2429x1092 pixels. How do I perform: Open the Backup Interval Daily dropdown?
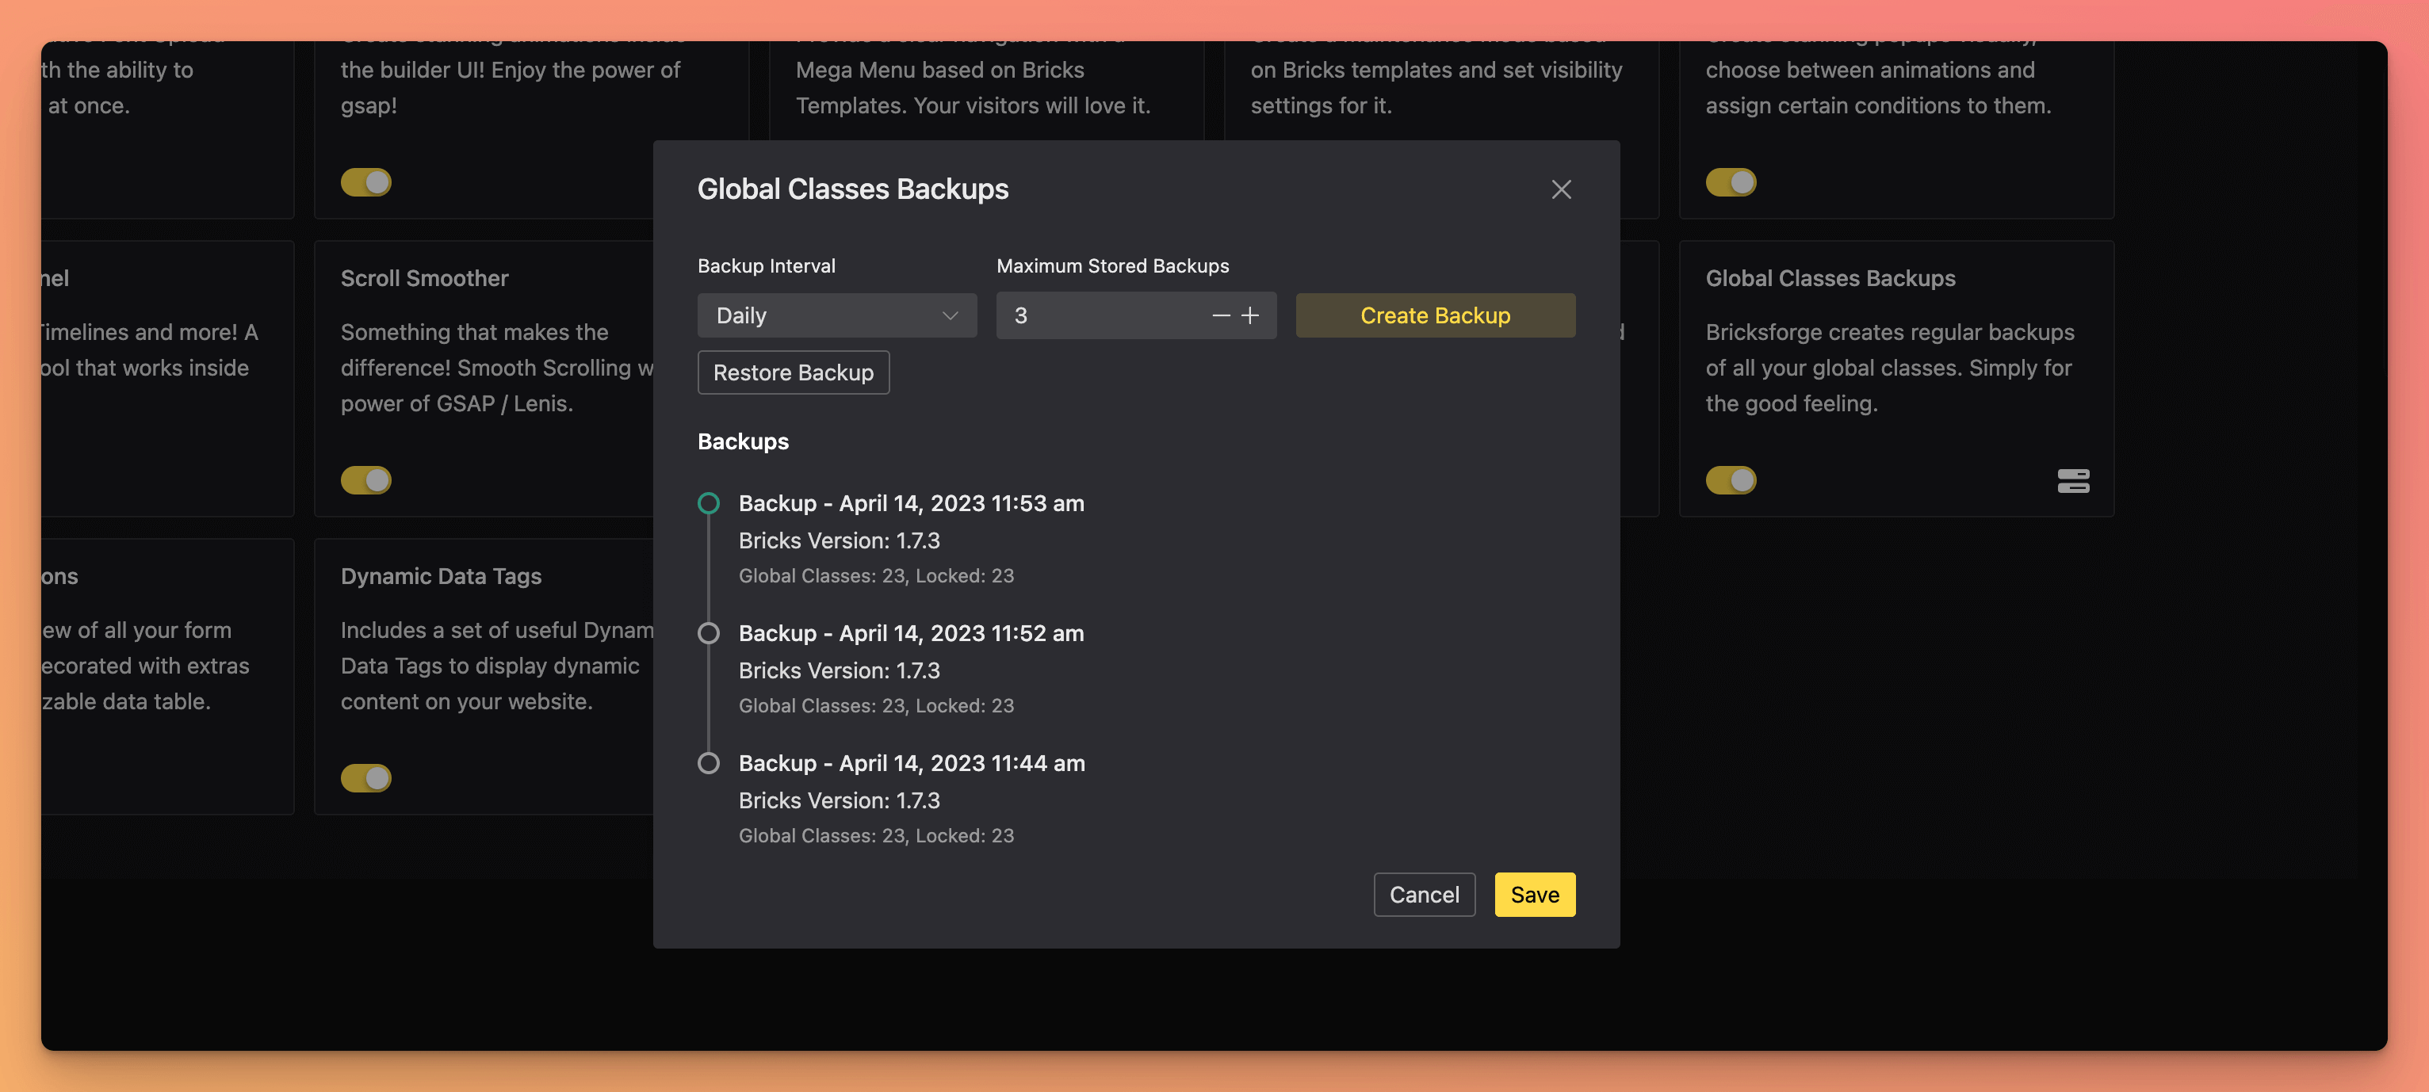(x=836, y=315)
